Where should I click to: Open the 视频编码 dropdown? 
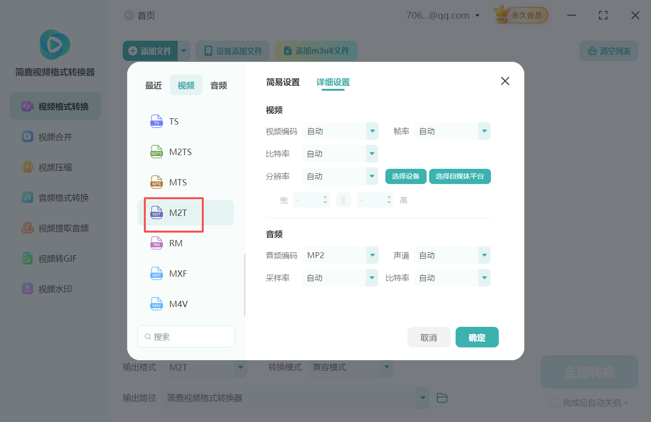click(x=340, y=131)
